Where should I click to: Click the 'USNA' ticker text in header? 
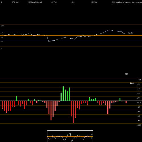click(x=94, y=2)
